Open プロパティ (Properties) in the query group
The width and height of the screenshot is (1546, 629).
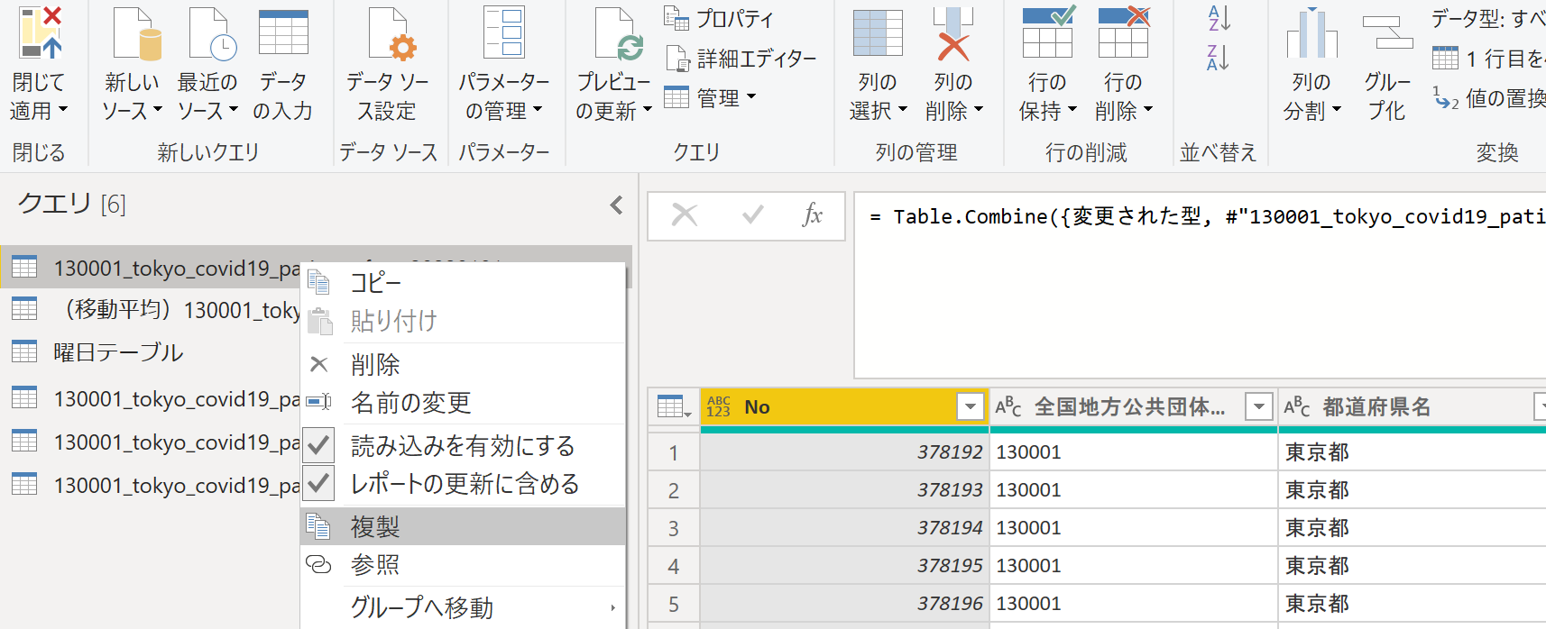point(719,18)
